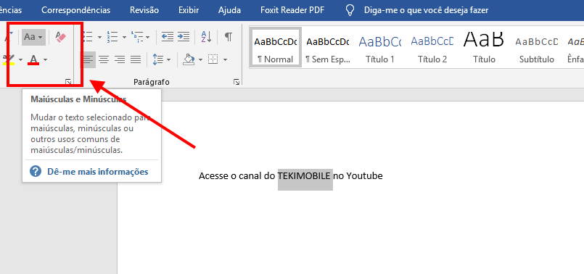Viewport: 584px width, 274px height.
Task: Click the Decrease Indent icon
Action: [x=168, y=37]
